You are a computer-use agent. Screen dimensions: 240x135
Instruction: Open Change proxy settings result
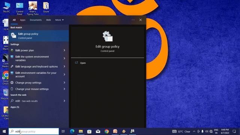[x=28, y=82]
